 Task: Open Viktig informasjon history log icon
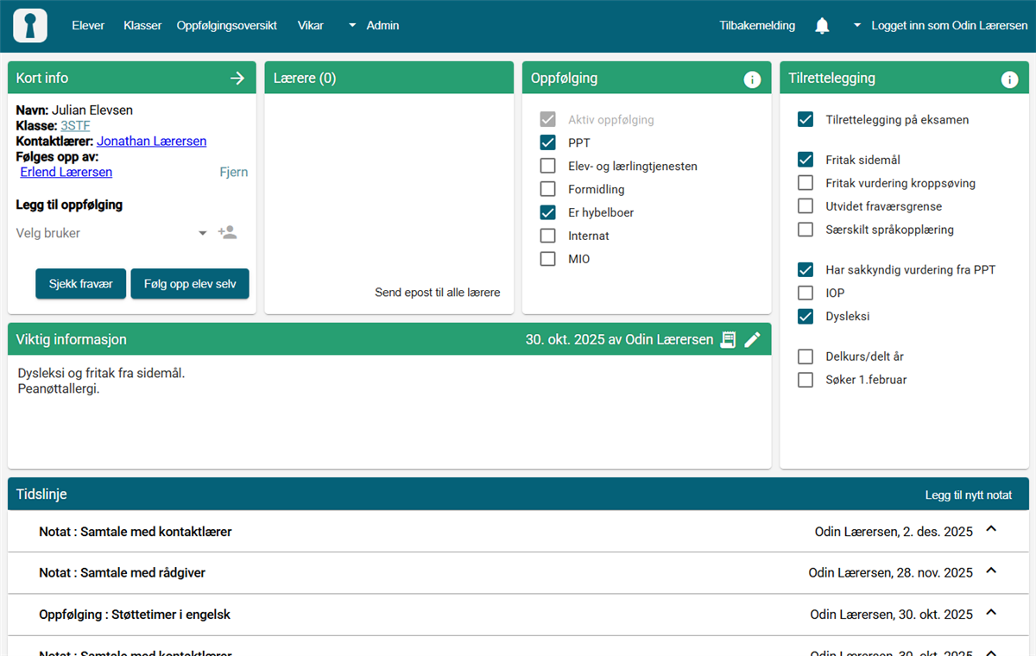728,340
